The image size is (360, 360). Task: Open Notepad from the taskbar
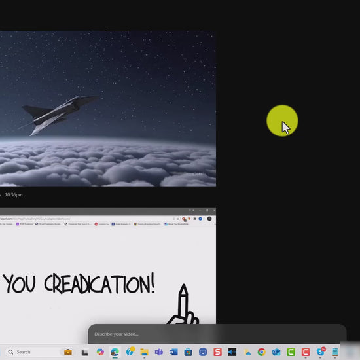tap(335, 352)
